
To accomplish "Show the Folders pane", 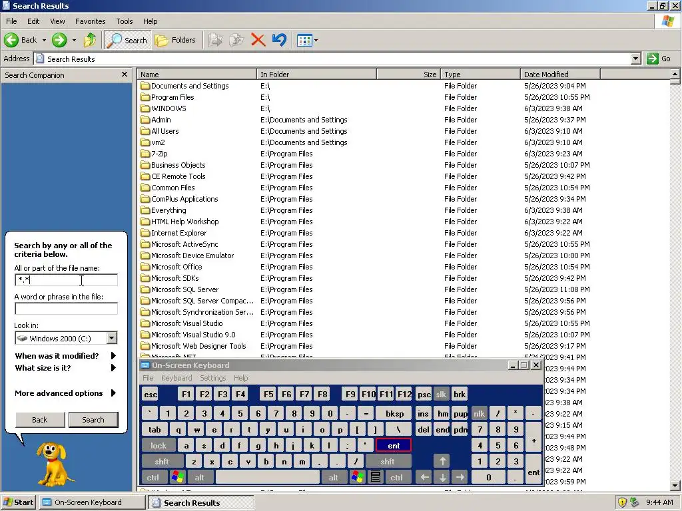I will (176, 40).
